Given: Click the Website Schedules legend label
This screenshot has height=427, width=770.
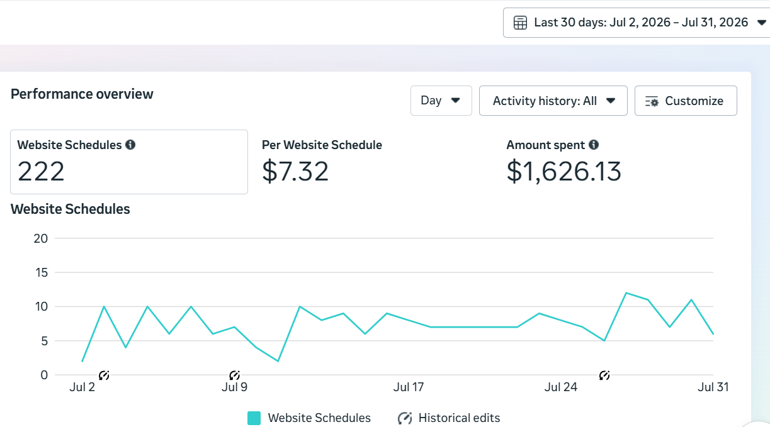Looking at the screenshot, I should pos(319,418).
